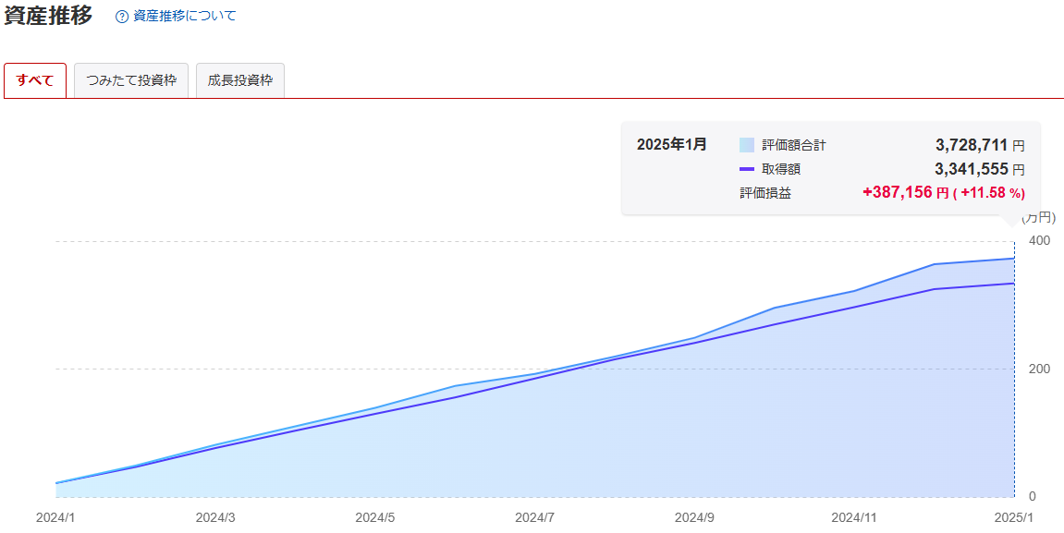Click the 3,728,711 円 total valuation figure
Image resolution: width=1064 pixels, height=533 pixels.
979,145
